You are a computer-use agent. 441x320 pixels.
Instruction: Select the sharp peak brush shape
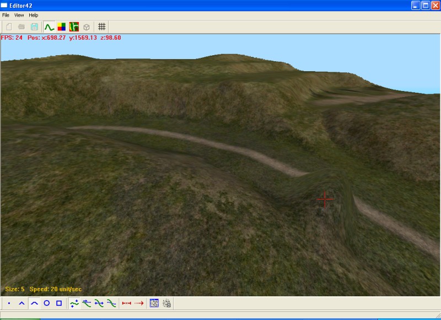click(21, 303)
